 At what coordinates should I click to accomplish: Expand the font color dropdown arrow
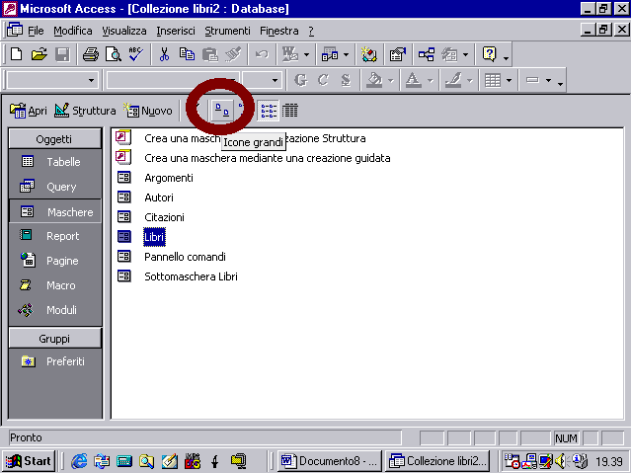pyautogui.click(x=430, y=81)
